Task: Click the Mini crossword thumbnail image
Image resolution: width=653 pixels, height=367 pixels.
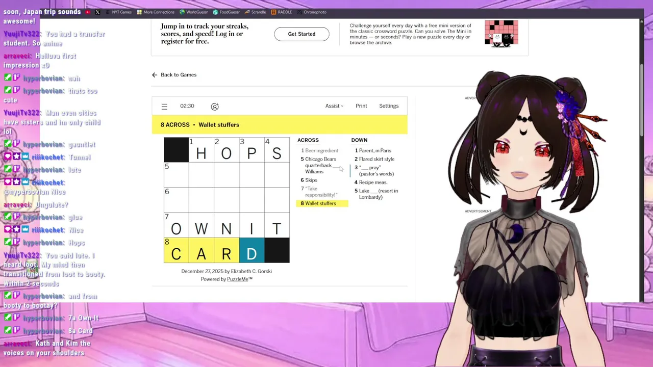Action: (x=501, y=34)
